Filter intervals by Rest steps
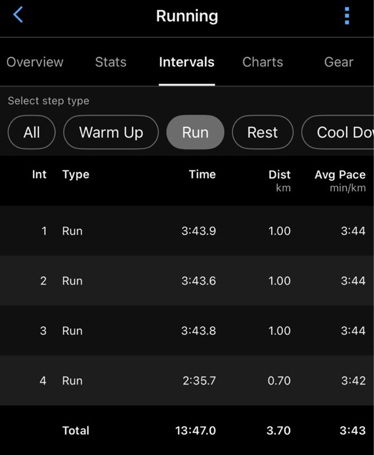374x455 pixels. pyautogui.click(x=263, y=132)
